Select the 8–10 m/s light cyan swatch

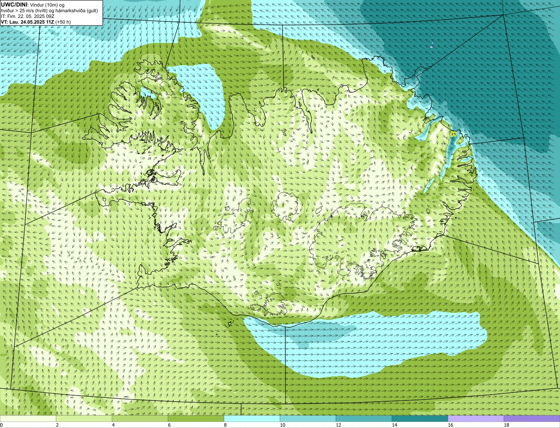(252, 418)
